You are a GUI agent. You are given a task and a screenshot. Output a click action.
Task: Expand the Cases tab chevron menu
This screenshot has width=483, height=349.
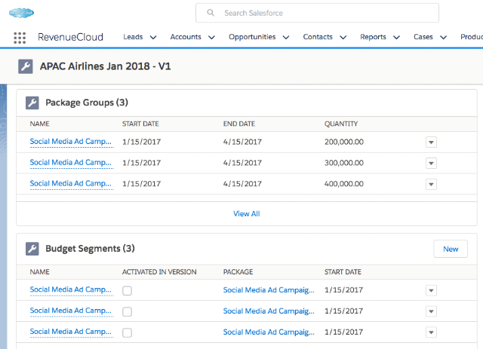click(443, 38)
